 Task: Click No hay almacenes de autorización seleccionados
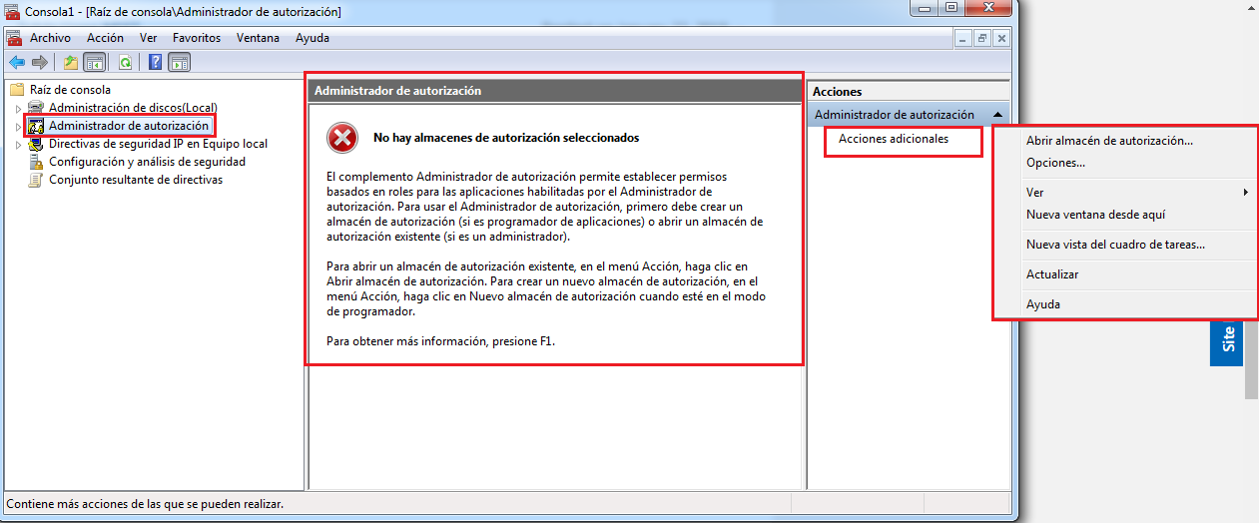(x=506, y=138)
